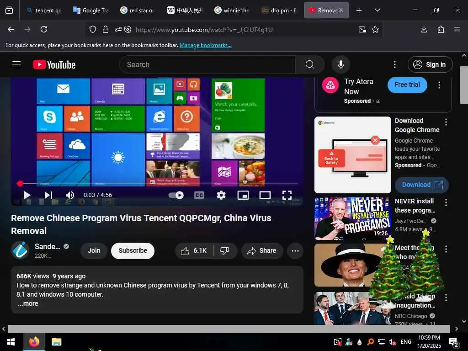Viewport: 468px width, 351px height.
Task: Open options for Google Chrome ad
Action: click(x=446, y=122)
